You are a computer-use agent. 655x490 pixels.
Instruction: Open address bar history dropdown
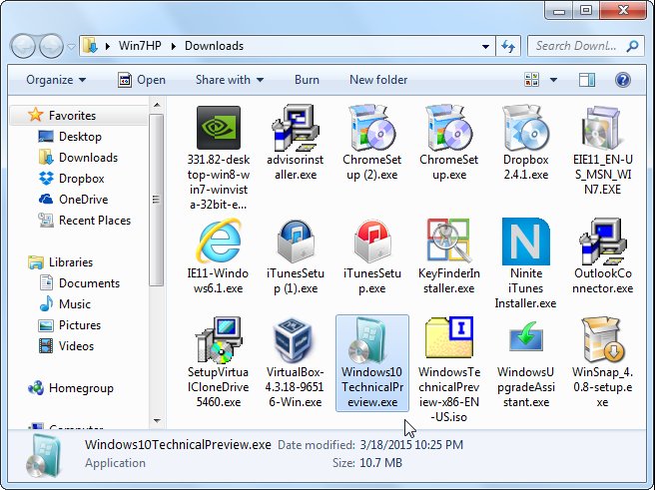(485, 46)
